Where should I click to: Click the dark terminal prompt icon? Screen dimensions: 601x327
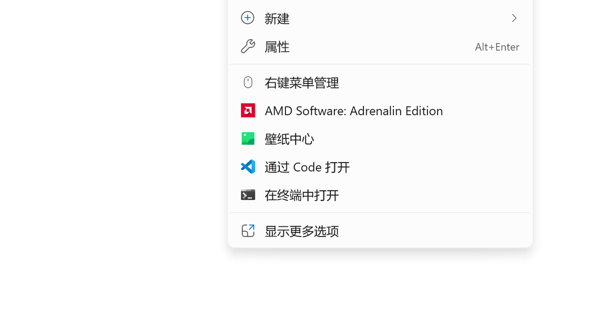[248, 195]
